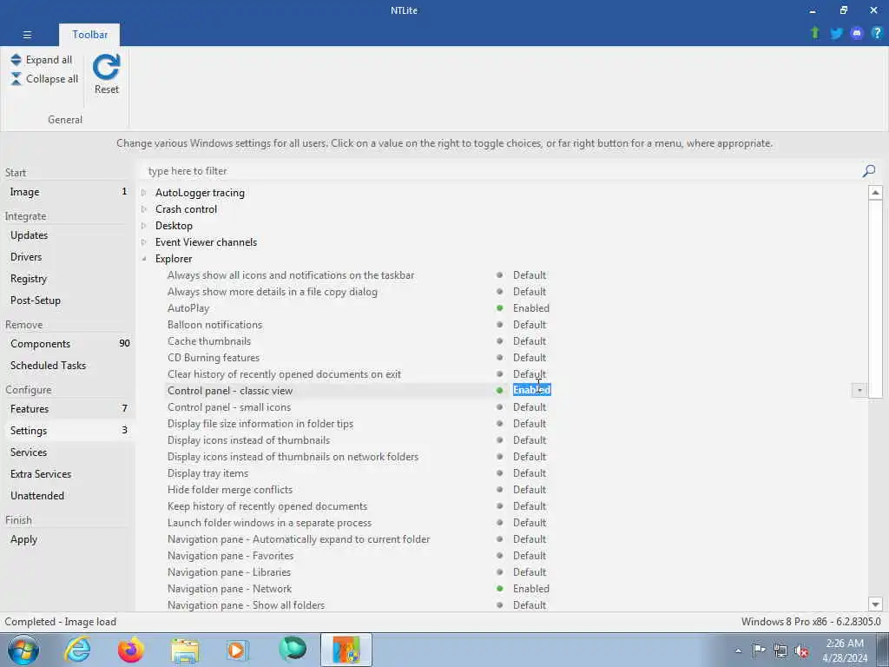889x667 pixels.
Task: Click the blue help question mark icon
Action: pos(877,34)
